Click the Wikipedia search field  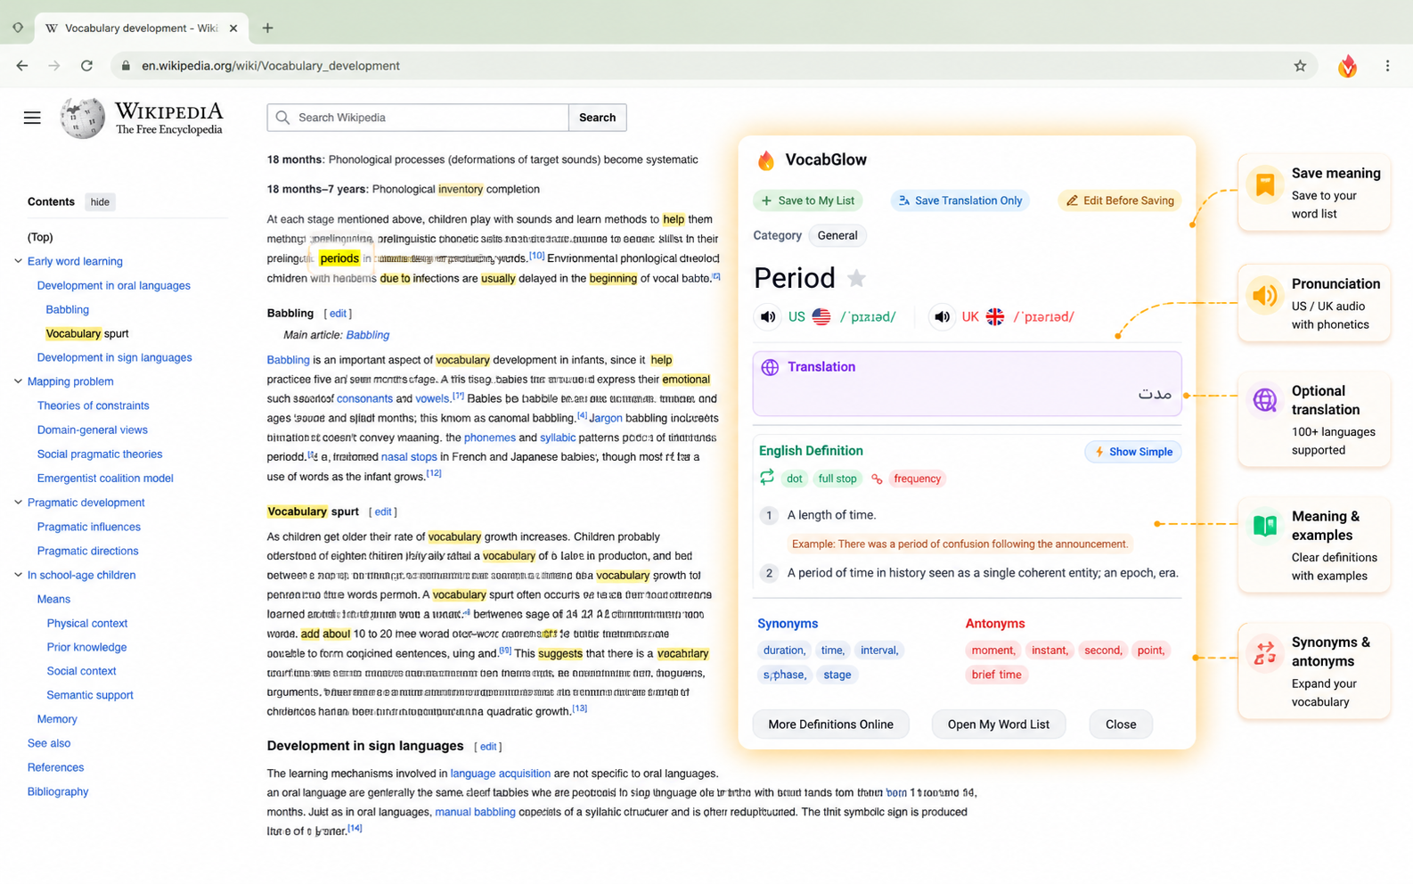pyautogui.click(x=418, y=118)
